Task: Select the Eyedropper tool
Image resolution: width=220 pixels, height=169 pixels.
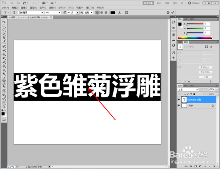Action: [x=4, y=42]
